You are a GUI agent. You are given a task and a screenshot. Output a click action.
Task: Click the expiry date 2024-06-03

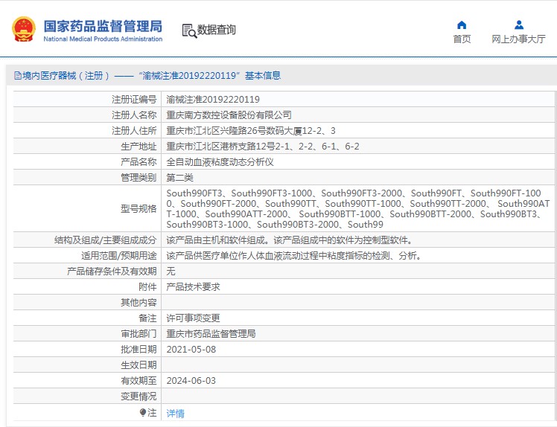point(191,381)
